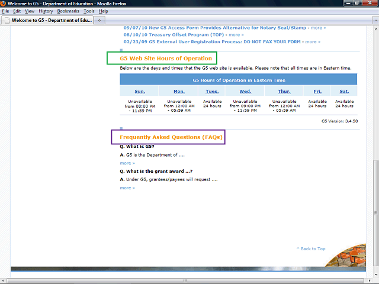Click G5 Hours of Operation in Eastern Time header
379x284 pixels.
239,80
